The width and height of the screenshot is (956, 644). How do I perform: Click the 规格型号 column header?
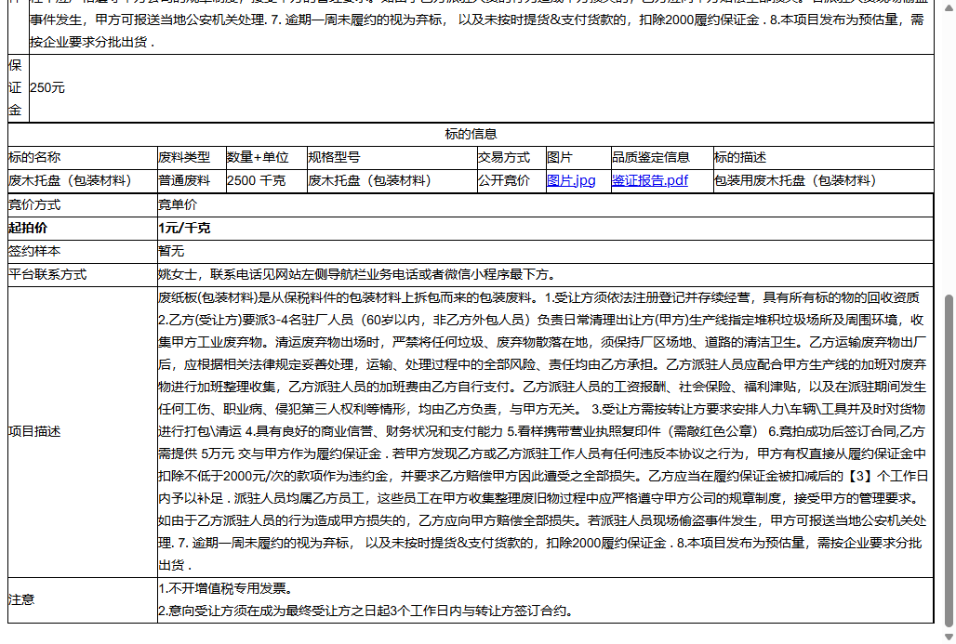(334, 157)
